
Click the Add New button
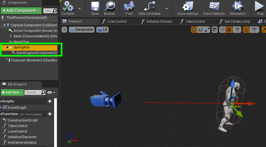tap(12, 92)
